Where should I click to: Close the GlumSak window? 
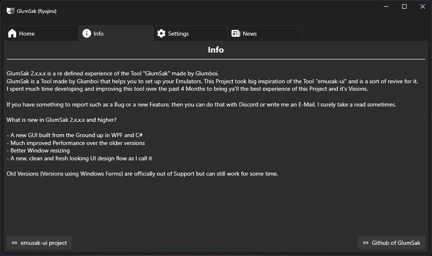click(422, 6)
